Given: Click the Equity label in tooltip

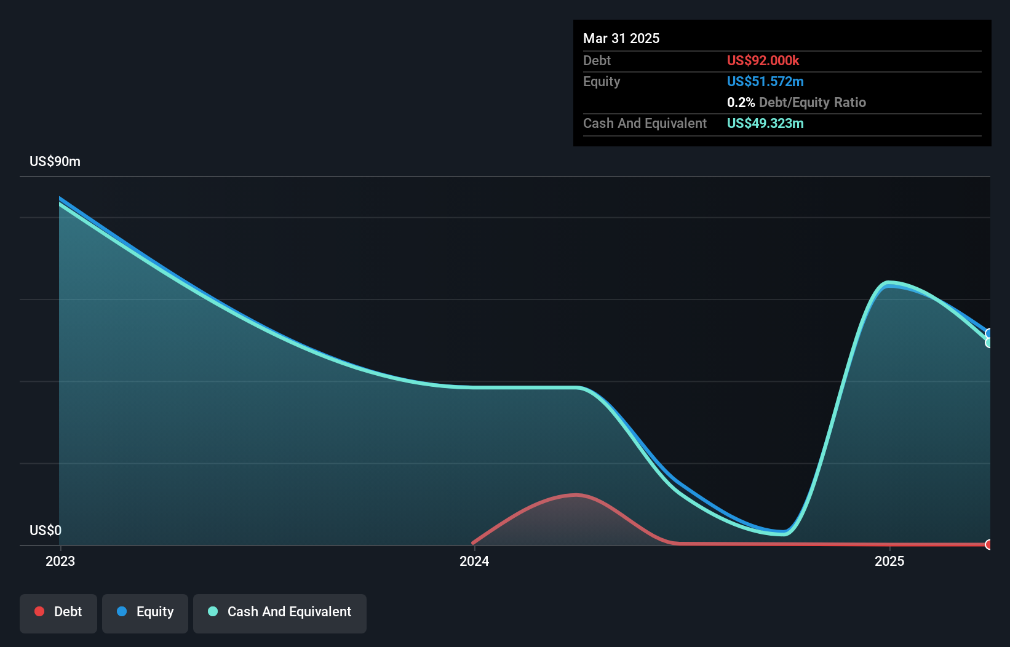Looking at the screenshot, I should point(602,81).
